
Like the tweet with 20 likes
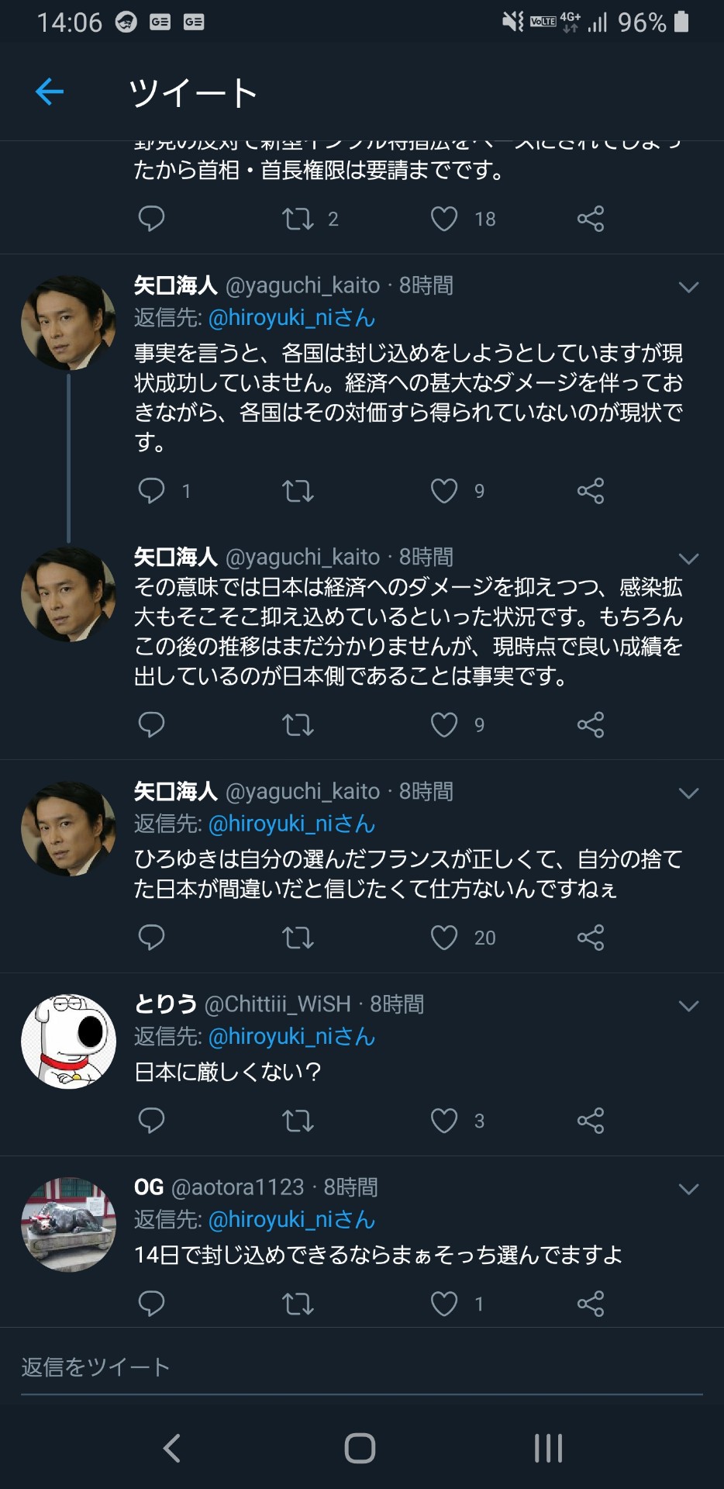click(x=444, y=938)
